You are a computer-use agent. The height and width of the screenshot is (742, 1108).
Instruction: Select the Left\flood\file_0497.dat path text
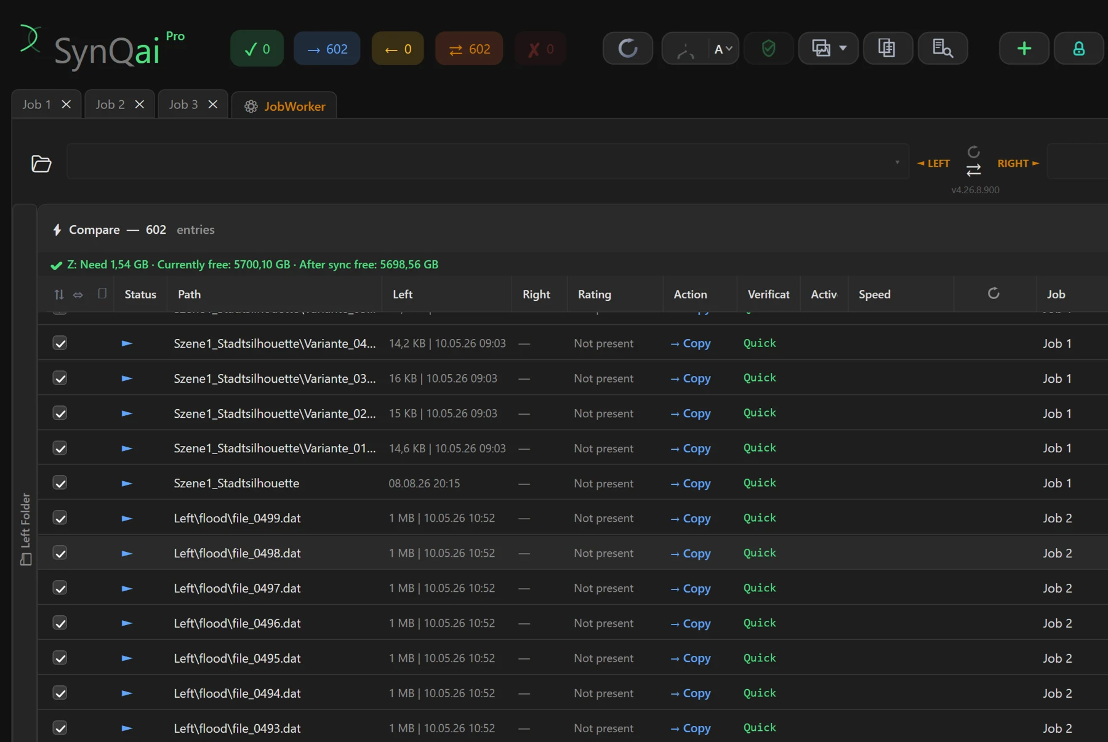point(237,588)
